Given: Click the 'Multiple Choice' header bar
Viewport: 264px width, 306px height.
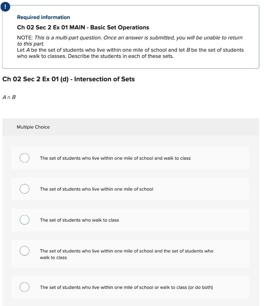Looking at the screenshot, I should point(34,127).
